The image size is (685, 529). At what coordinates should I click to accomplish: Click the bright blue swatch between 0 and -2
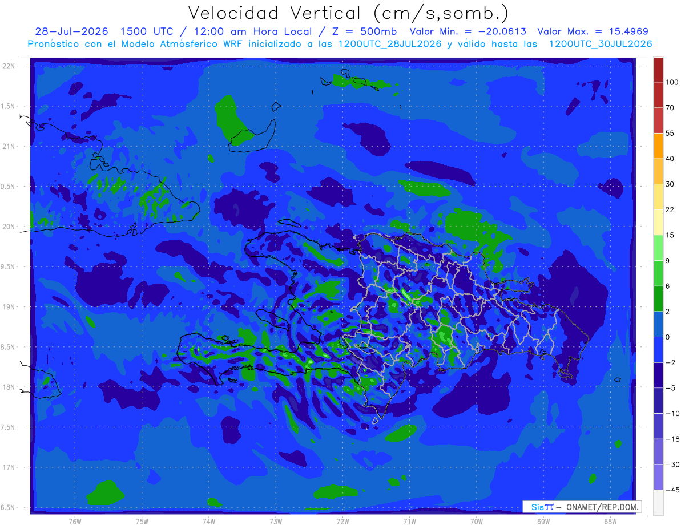pyautogui.click(x=658, y=349)
